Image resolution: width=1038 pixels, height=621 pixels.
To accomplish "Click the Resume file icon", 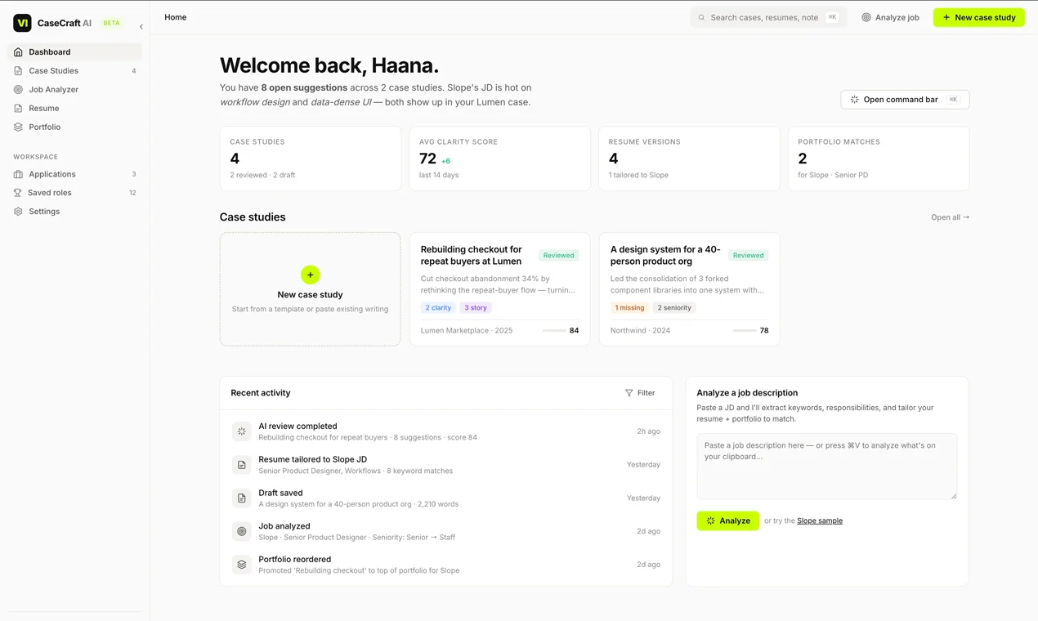I will click(x=18, y=108).
